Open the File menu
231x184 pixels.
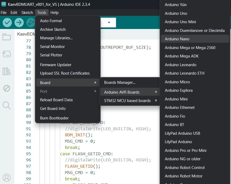coord(3,13)
